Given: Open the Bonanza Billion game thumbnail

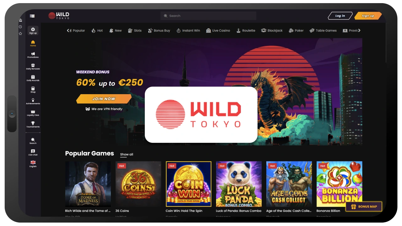Looking at the screenshot, I should coord(339,184).
